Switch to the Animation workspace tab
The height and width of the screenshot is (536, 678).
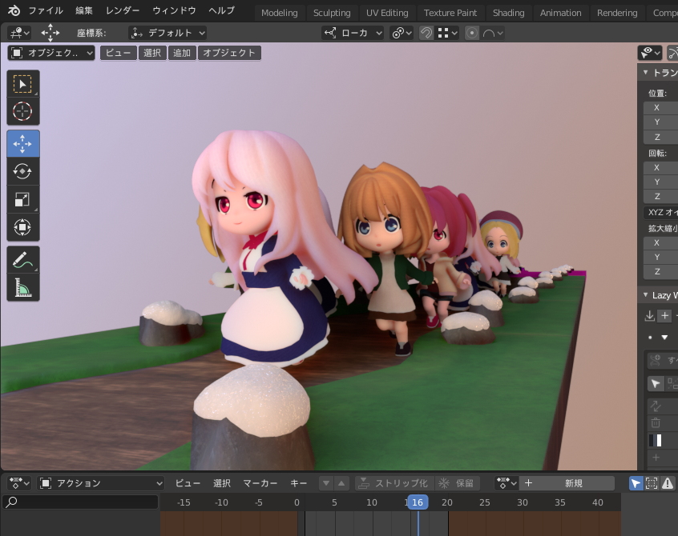click(x=560, y=13)
